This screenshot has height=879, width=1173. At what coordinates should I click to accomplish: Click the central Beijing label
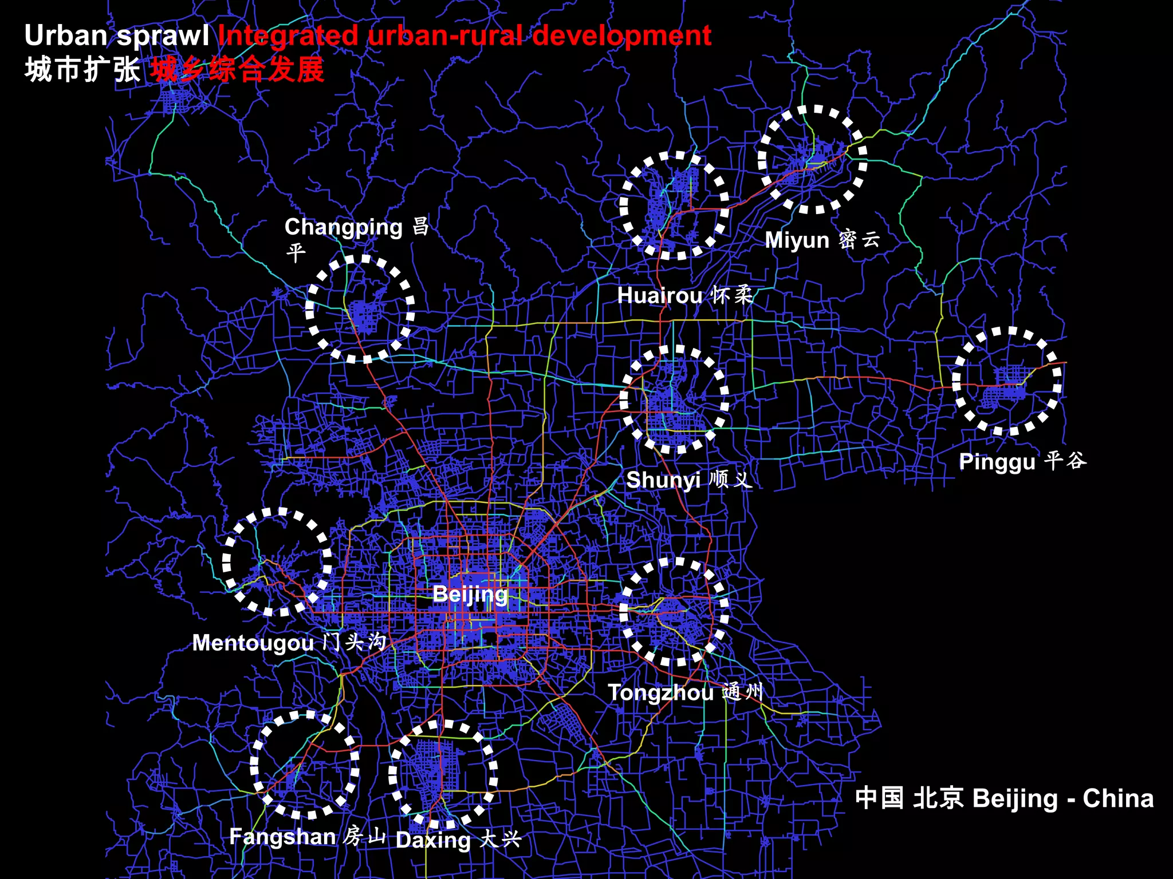click(470, 594)
